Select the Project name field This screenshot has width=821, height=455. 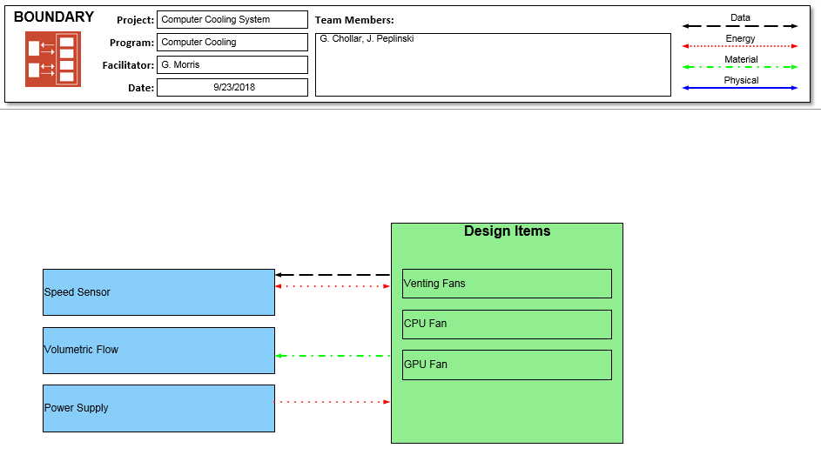(232, 20)
